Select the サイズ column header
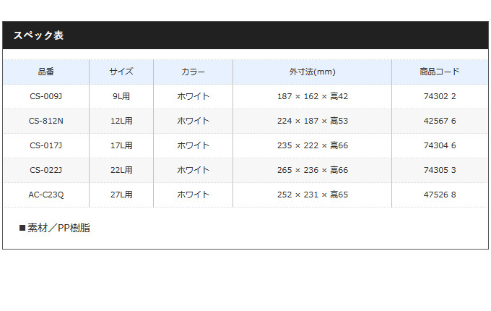Viewport: 491px width, 311px height. 121,72
